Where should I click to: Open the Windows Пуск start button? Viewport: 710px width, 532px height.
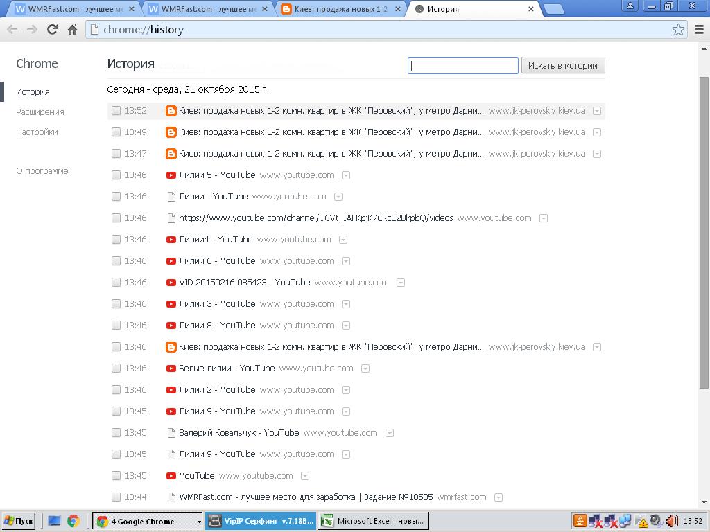(19, 521)
